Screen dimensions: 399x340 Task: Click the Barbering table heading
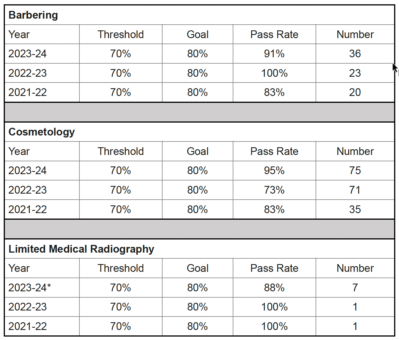click(x=33, y=15)
